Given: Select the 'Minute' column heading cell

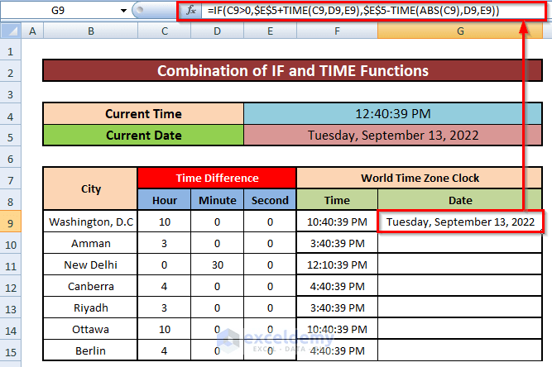Looking at the screenshot, I should 217,200.
